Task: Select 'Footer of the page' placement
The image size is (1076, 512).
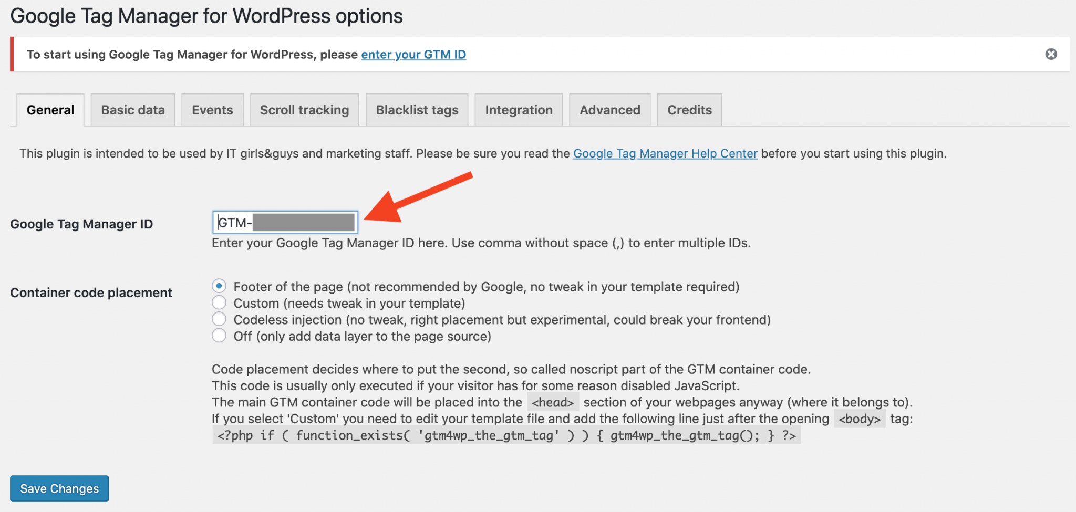Action: (x=219, y=286)
